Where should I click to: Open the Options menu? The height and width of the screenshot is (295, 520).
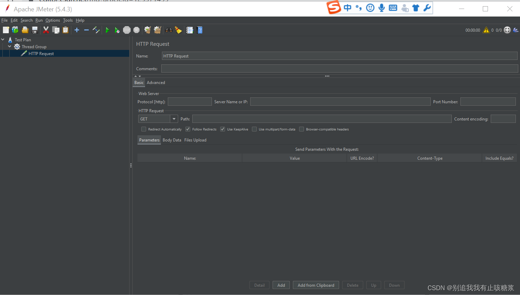coord(53,20)
